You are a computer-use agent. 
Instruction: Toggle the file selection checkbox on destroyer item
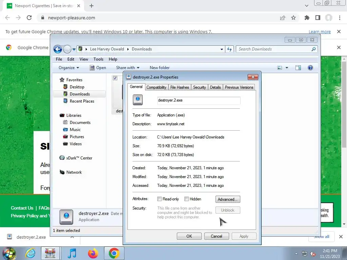tap(115, 78)
